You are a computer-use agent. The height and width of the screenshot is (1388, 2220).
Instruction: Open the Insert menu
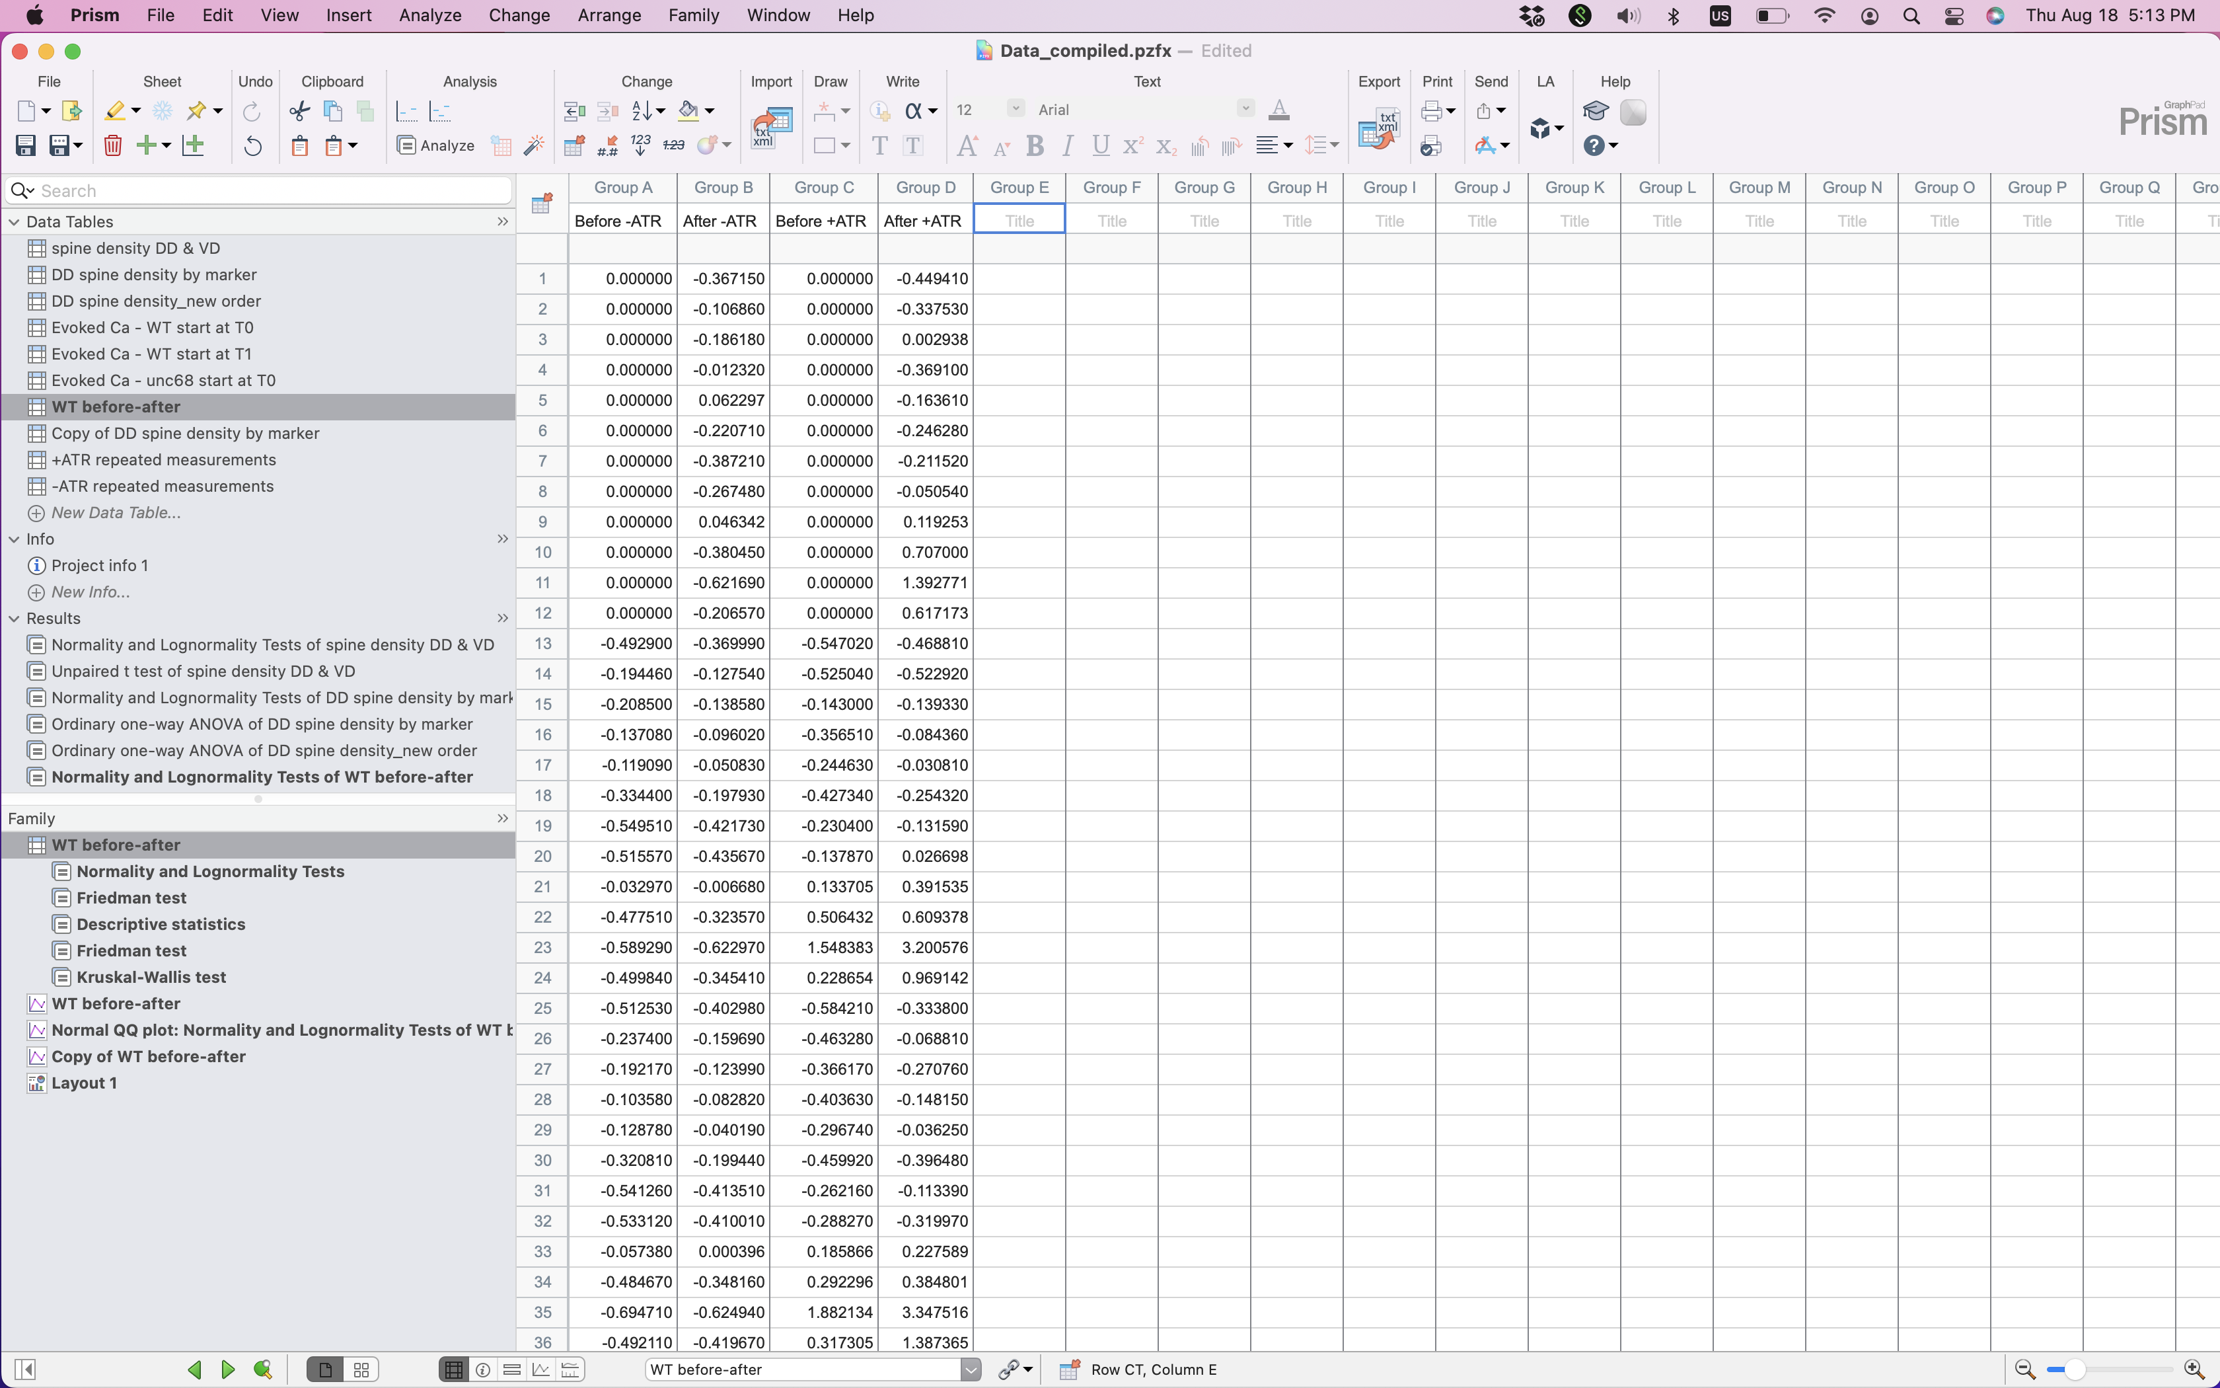349,16
